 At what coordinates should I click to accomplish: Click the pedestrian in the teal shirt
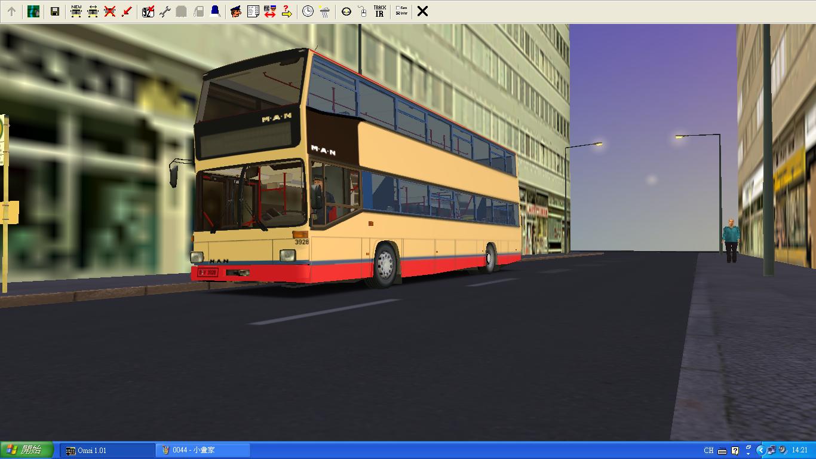pyautogui.click(x=731, y=240)
